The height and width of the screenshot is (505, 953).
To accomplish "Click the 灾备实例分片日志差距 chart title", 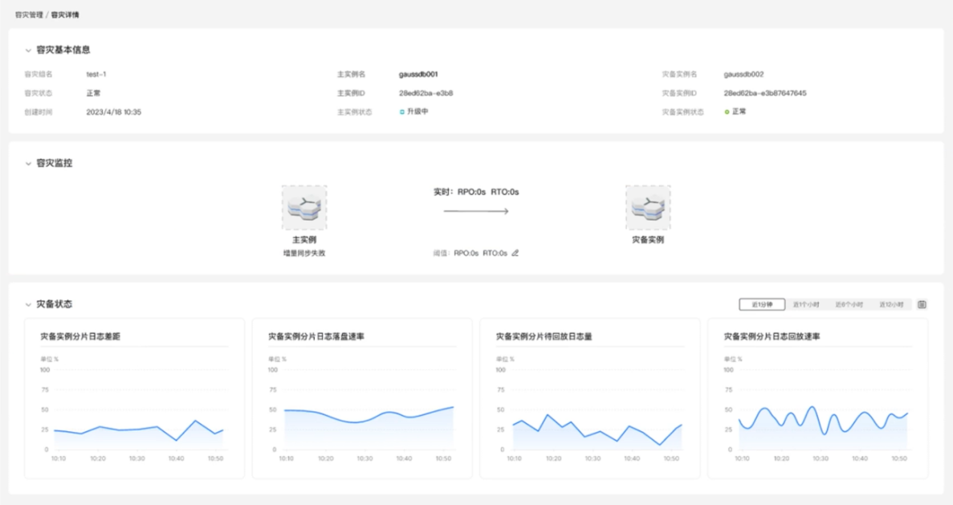I will [80, 336].
